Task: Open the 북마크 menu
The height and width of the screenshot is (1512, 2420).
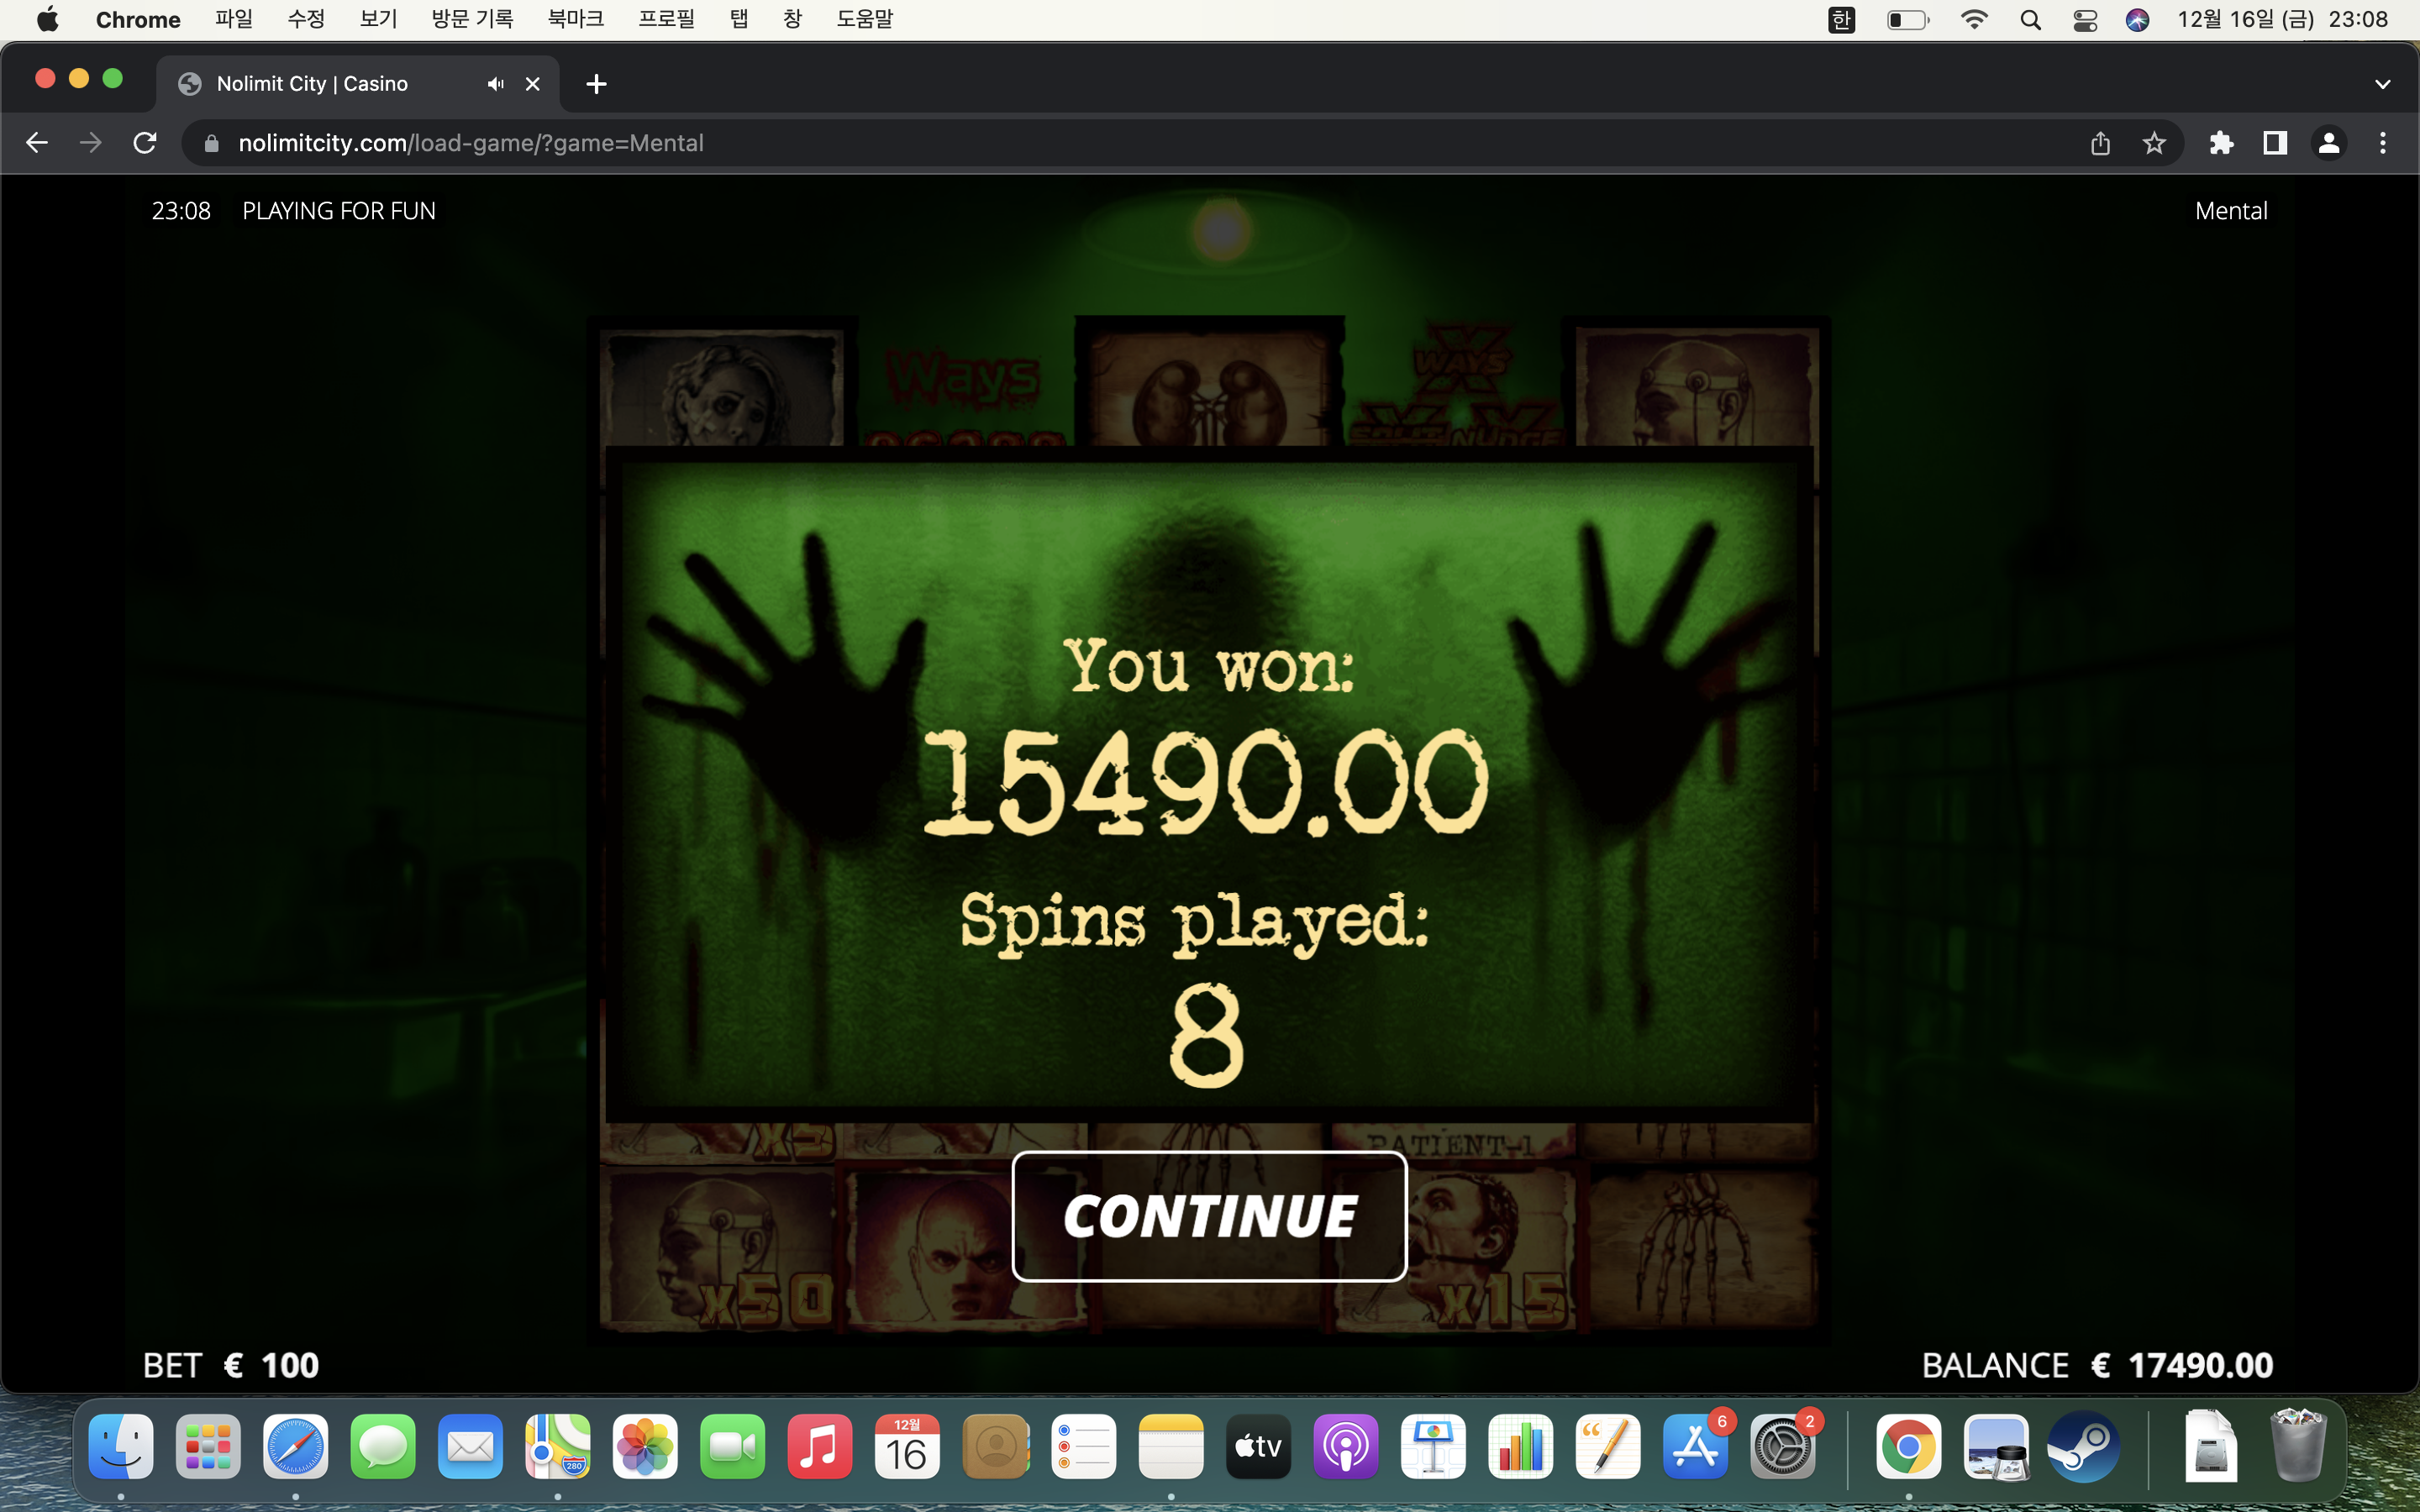Action: tap(576, 19)
